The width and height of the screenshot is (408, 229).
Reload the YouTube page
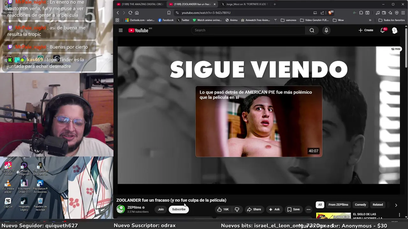tap(130, 13)
